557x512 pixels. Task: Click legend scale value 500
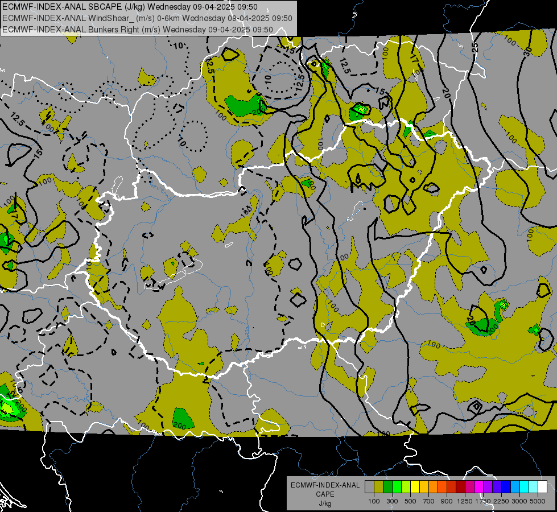[x=410, y=501]
